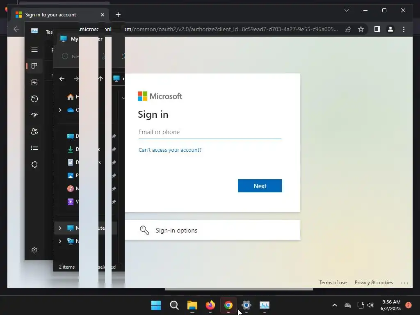Screen dimensions: 420x315
Task: Open Documents quick access folder icon
Action: click(x=71, y=162)
